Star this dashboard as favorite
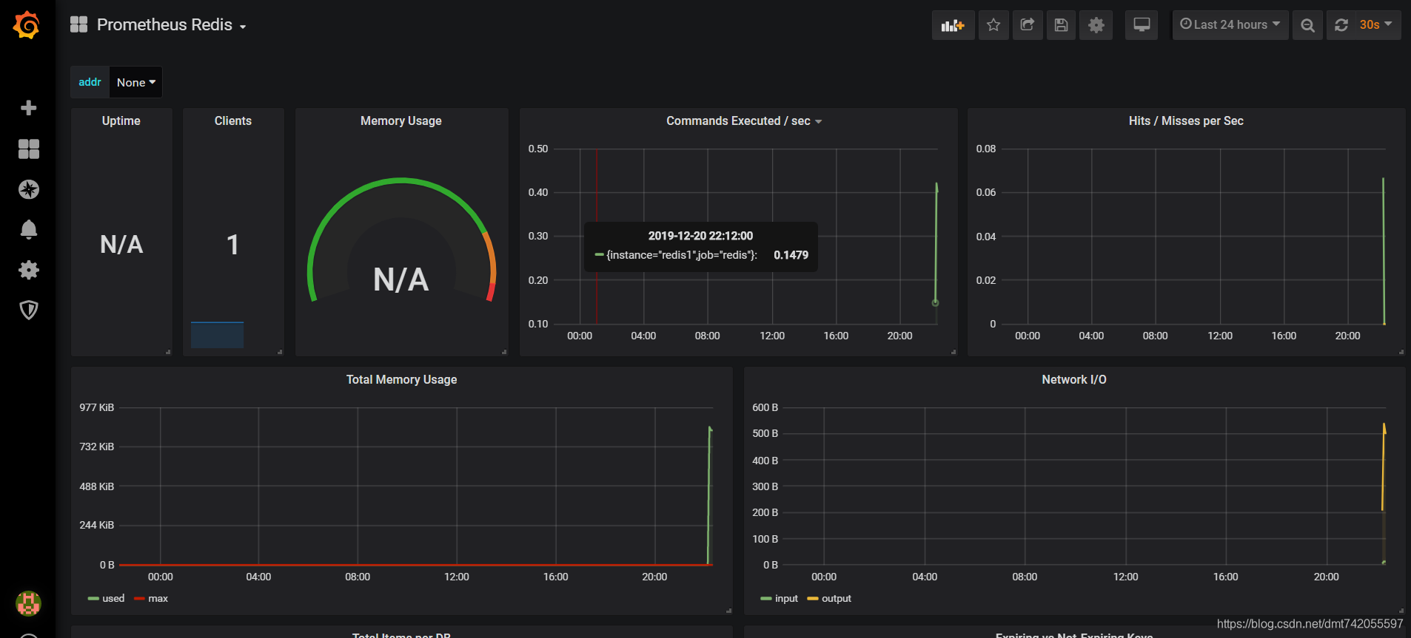 point(993,25)
